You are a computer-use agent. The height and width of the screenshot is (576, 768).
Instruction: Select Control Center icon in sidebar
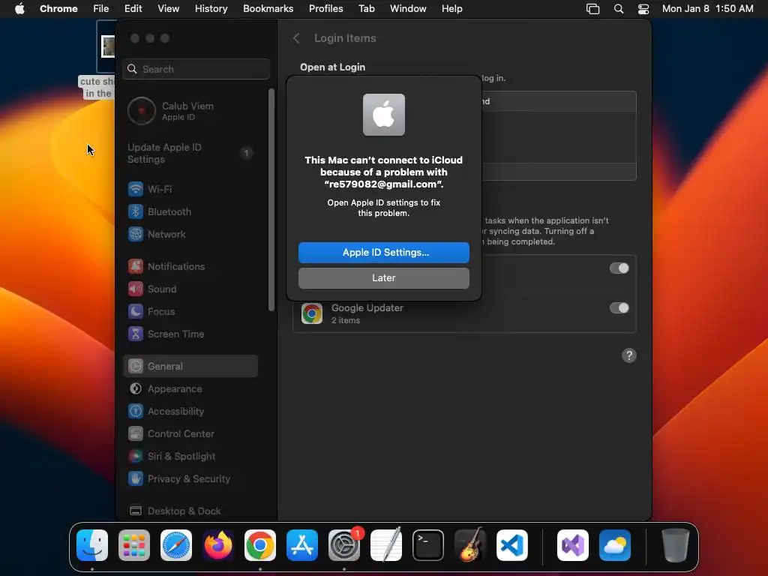coord(136,434)
